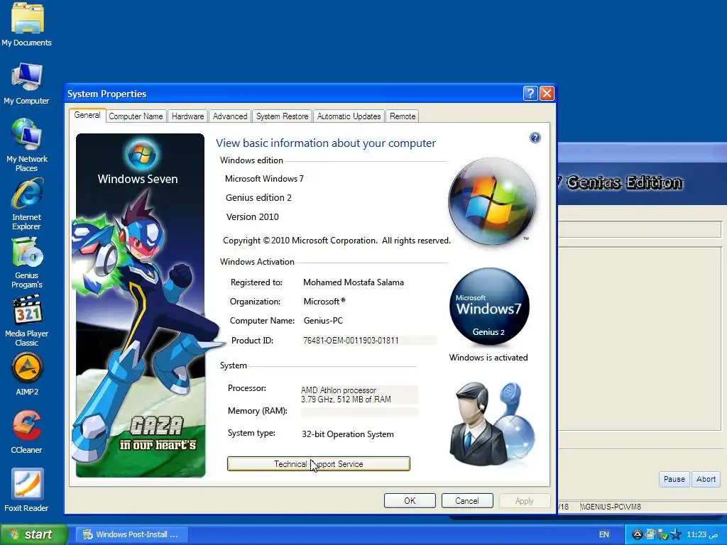Click the "Genius-PC" computer name text
The image size is (727, 545).
point(323,321)
